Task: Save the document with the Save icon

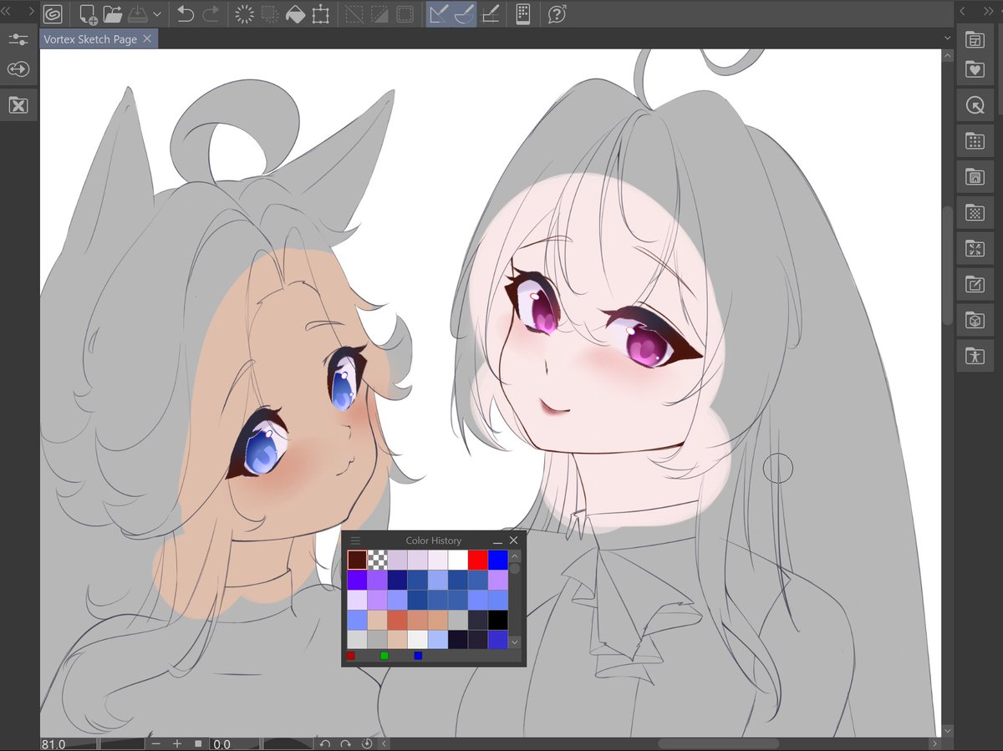Action: tap(138, 13)
